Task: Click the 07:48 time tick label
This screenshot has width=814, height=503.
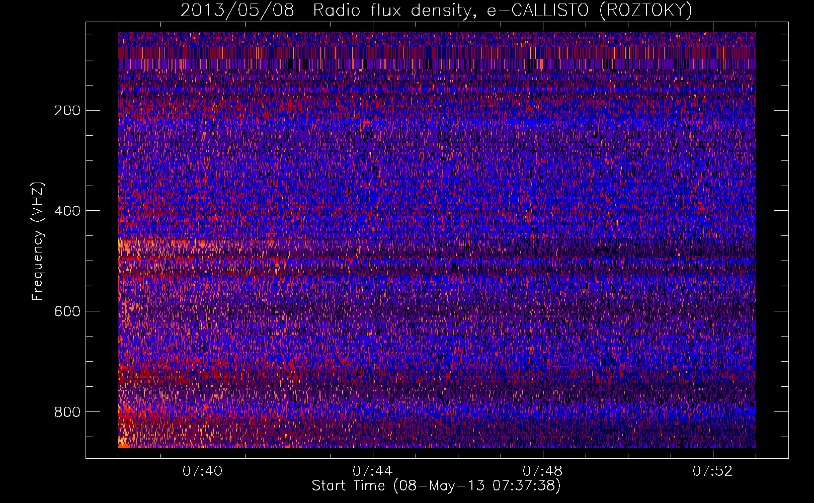Action: [x=543, y=471]
